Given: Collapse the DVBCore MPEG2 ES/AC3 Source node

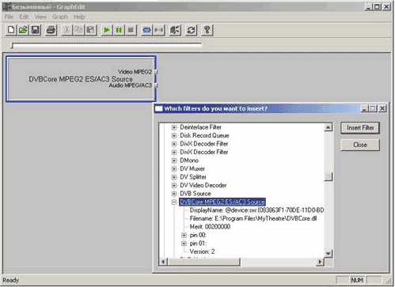Looking at the screenshot, I should tap(174, 202).
